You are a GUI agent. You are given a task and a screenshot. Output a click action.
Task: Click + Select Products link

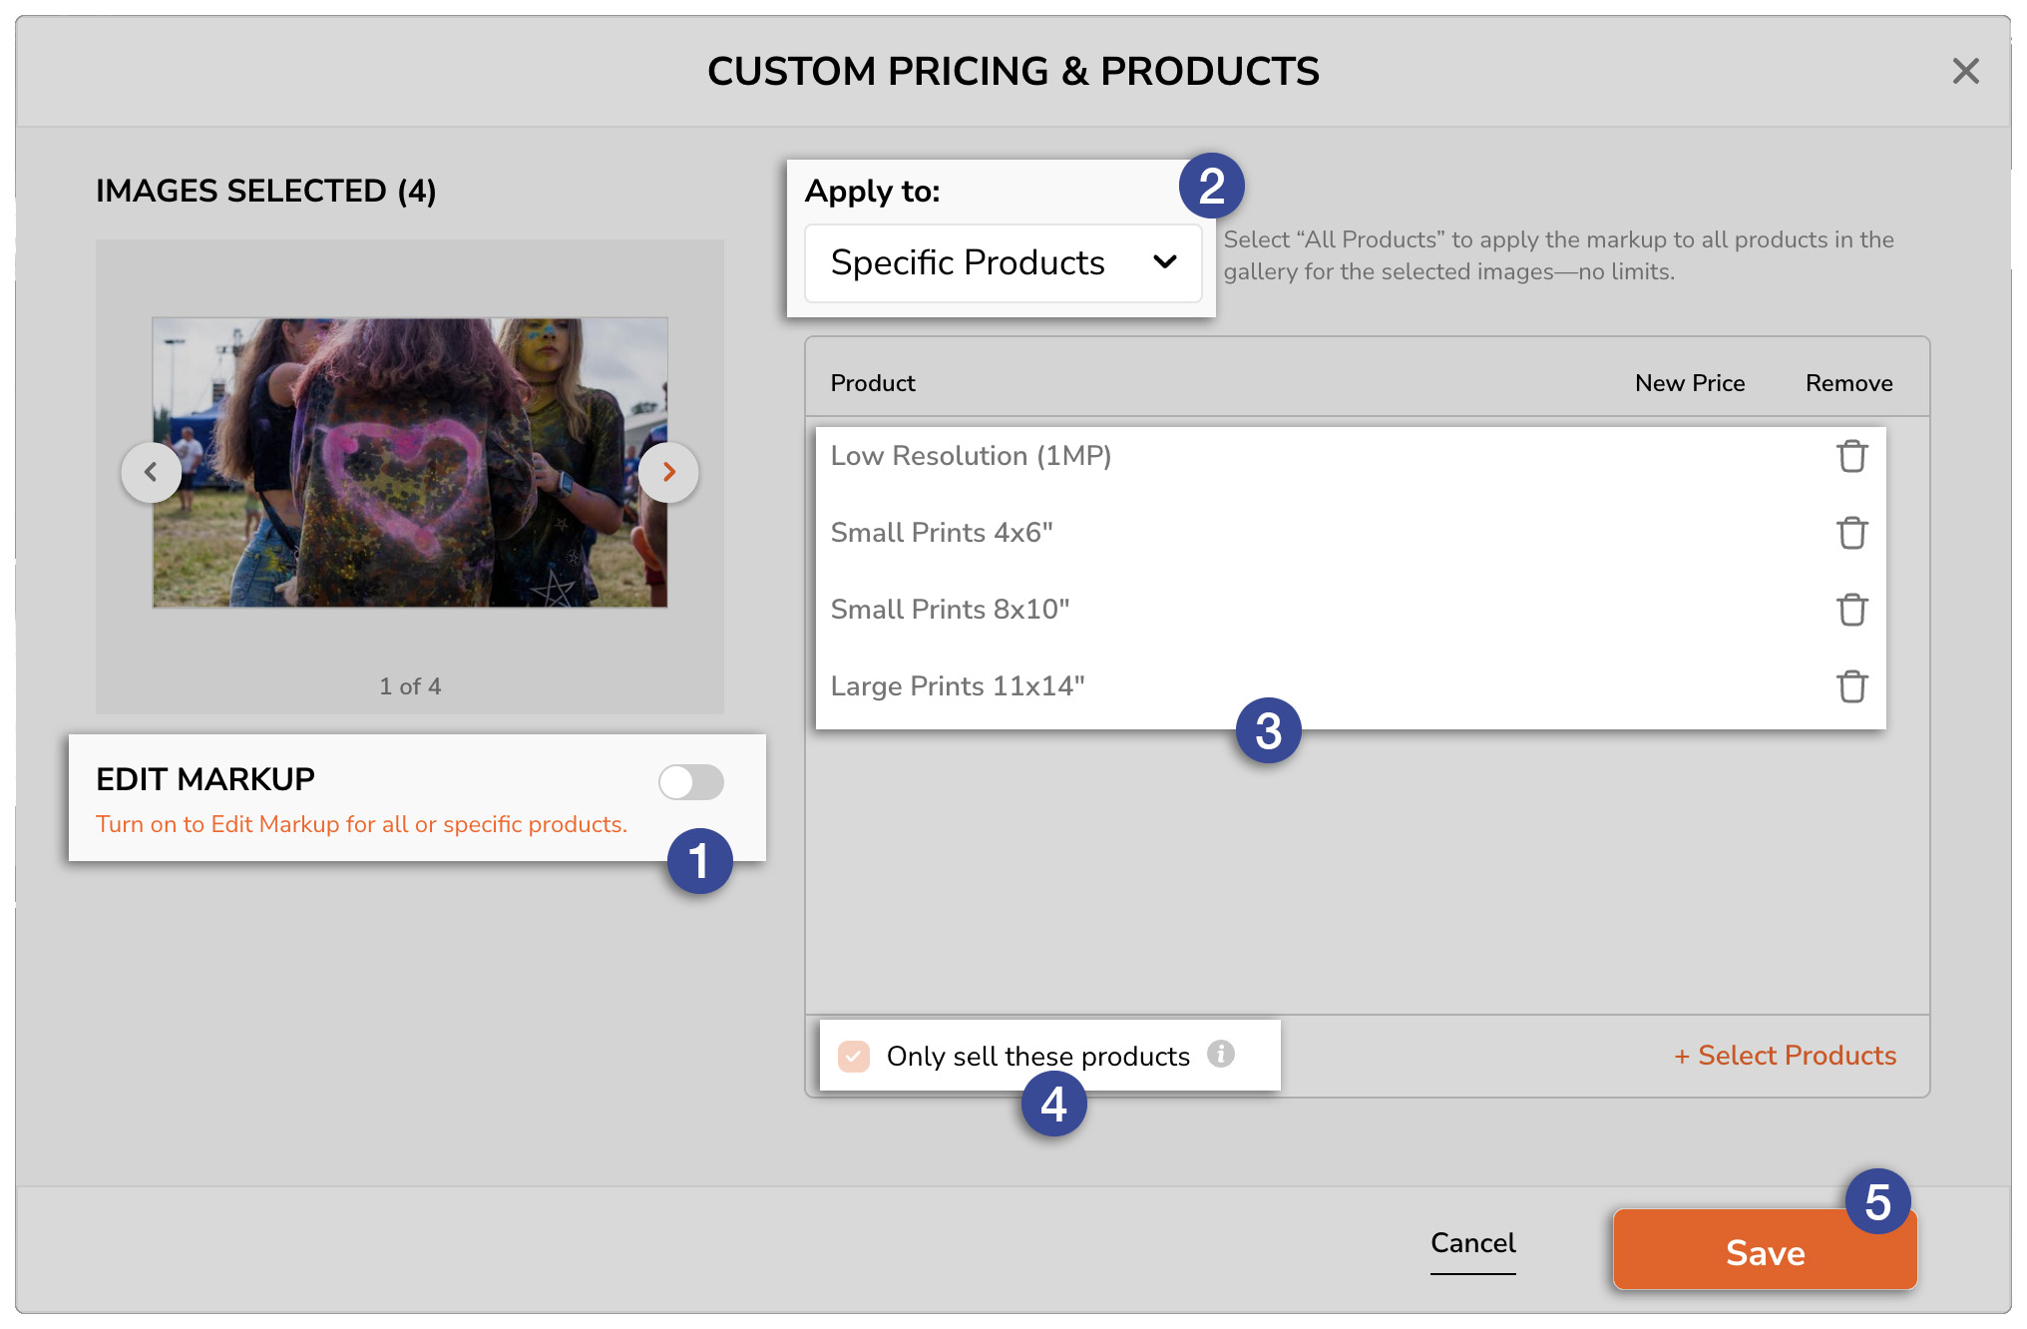point(1785,1056)
